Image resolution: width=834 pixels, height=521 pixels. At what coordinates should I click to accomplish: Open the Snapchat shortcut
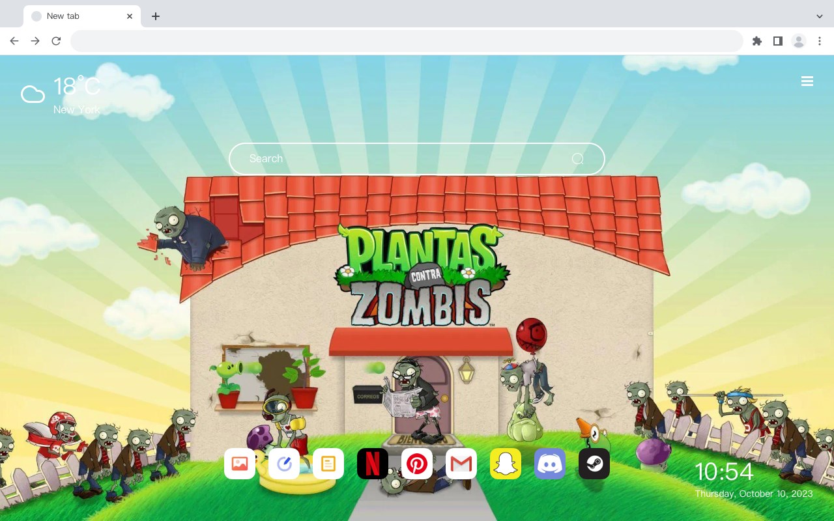pyautogui.click(x=506, y=464)
